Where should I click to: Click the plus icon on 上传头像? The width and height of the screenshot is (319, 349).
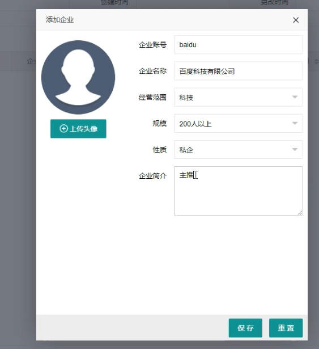point(63,129)
